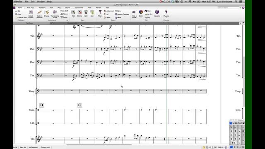The width and height of the screenshot is (265, 149).
Task: Open the Note Input ribbon tab
Action: pyautogui.click(x=30, y=8)
